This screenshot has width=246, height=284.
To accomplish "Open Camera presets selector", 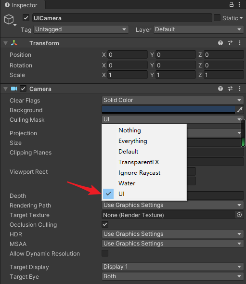I will click(x=230, y=89).
